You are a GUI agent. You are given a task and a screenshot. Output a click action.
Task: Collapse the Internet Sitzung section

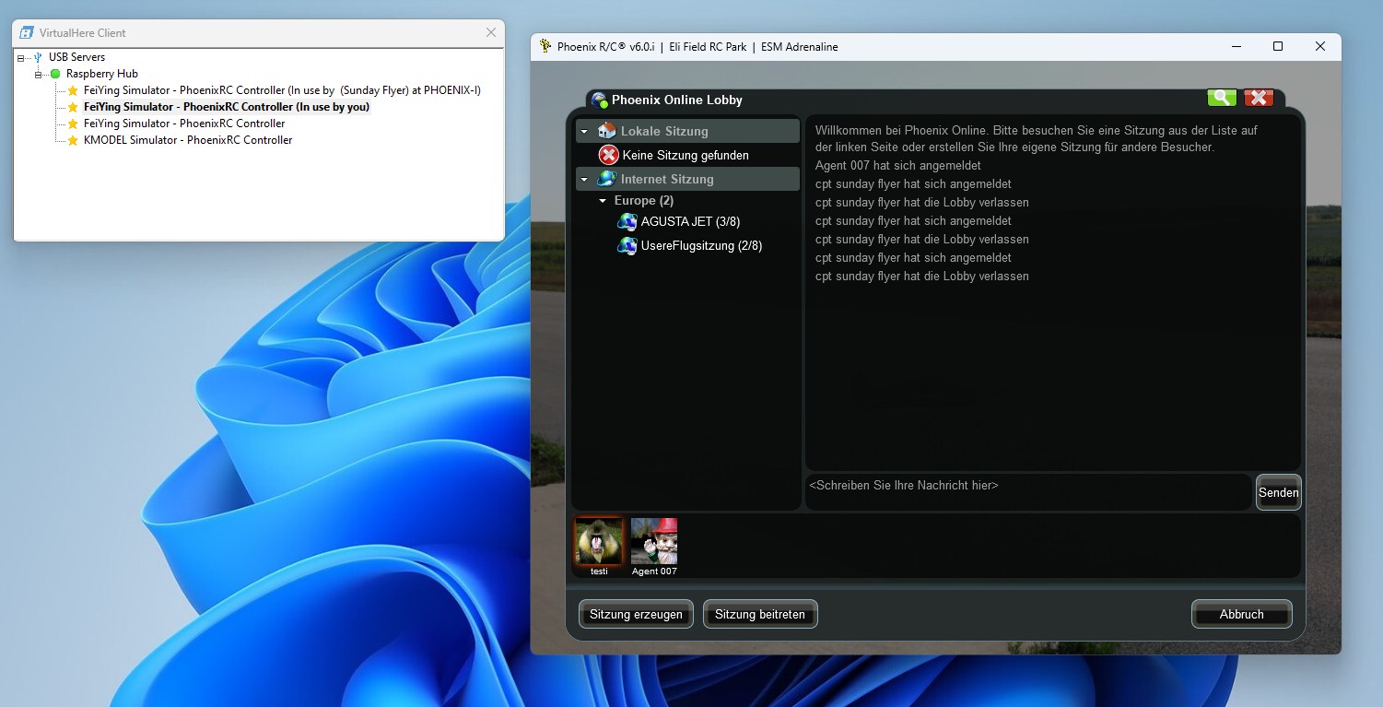coord(584,180)
